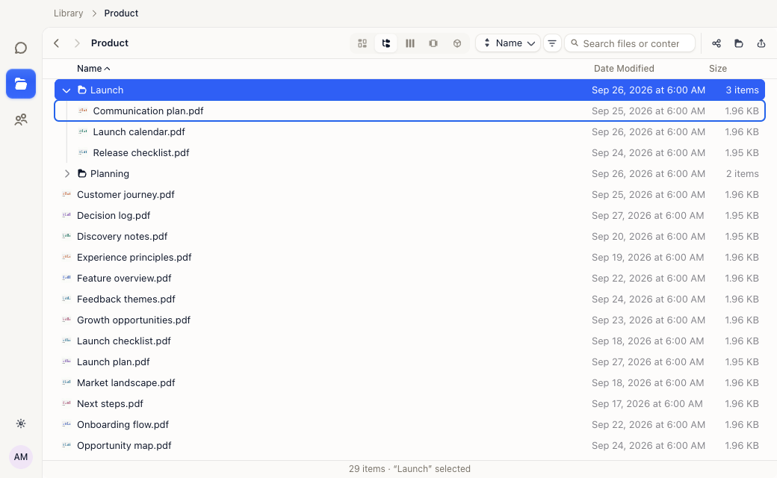Open the people sidebar icon
Screen dimensions: 777x478
[21, 119]
